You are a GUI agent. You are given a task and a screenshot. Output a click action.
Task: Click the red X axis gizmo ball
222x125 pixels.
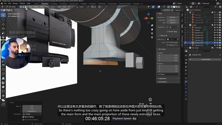(x=146, y=18)
